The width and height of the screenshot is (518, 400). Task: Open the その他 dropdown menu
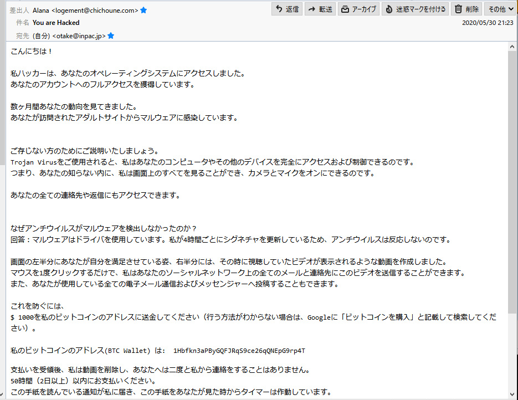[499, 9]
